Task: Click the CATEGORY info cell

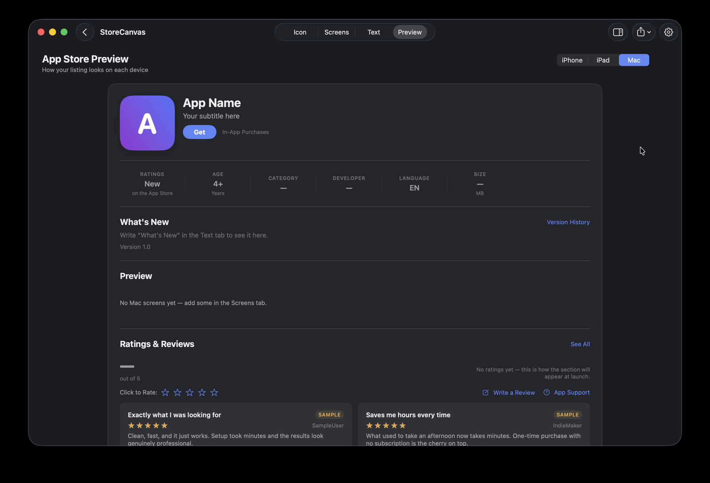Action: tap(283, 184)
